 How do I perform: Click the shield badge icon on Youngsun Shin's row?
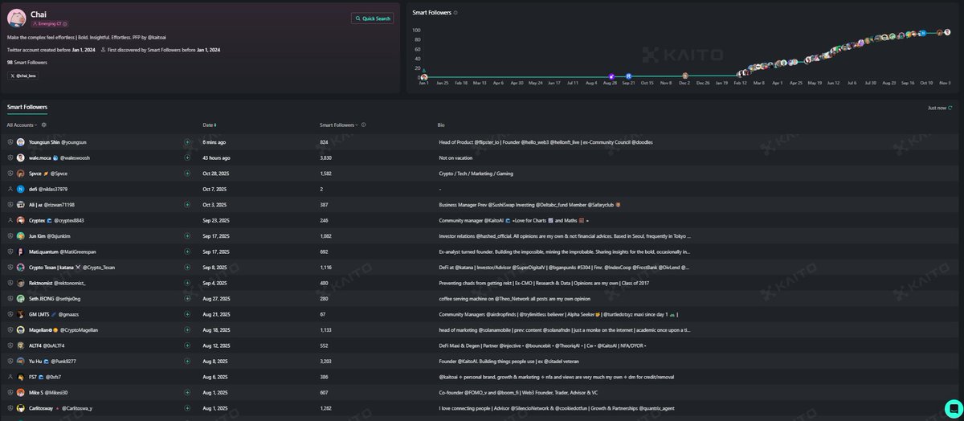click(10, 142)
